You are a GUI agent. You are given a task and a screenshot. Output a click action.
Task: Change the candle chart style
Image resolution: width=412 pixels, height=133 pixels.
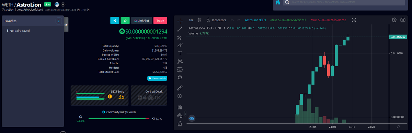(x=200, y=20)
